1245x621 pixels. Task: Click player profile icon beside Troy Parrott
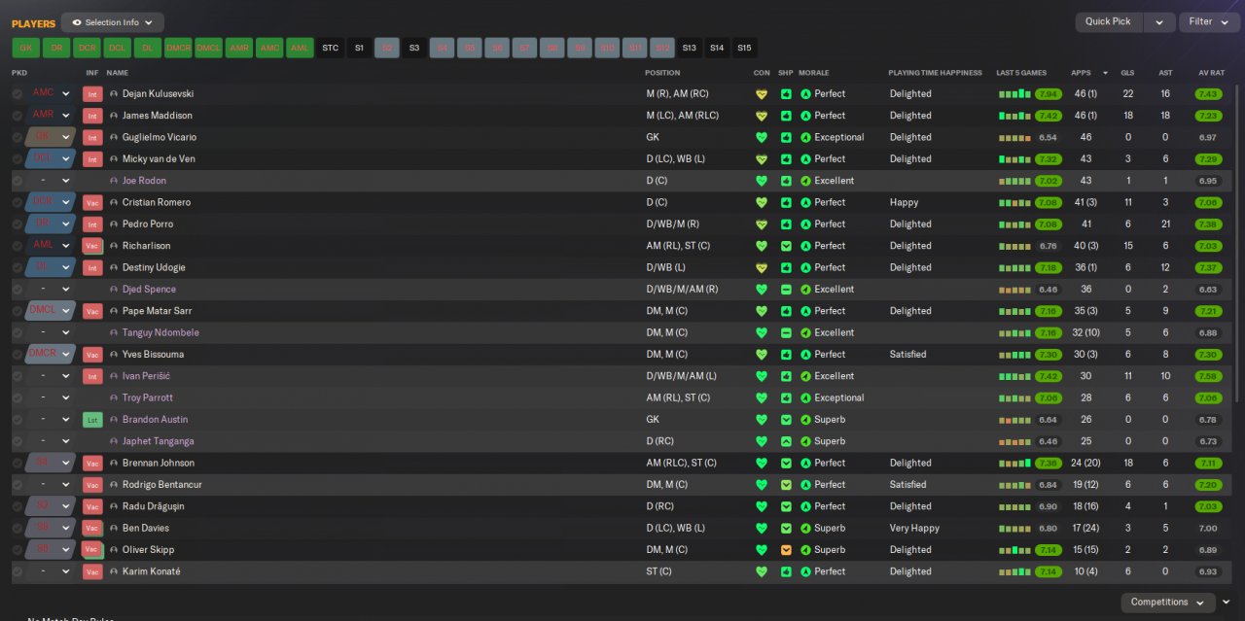pos(114,398)
